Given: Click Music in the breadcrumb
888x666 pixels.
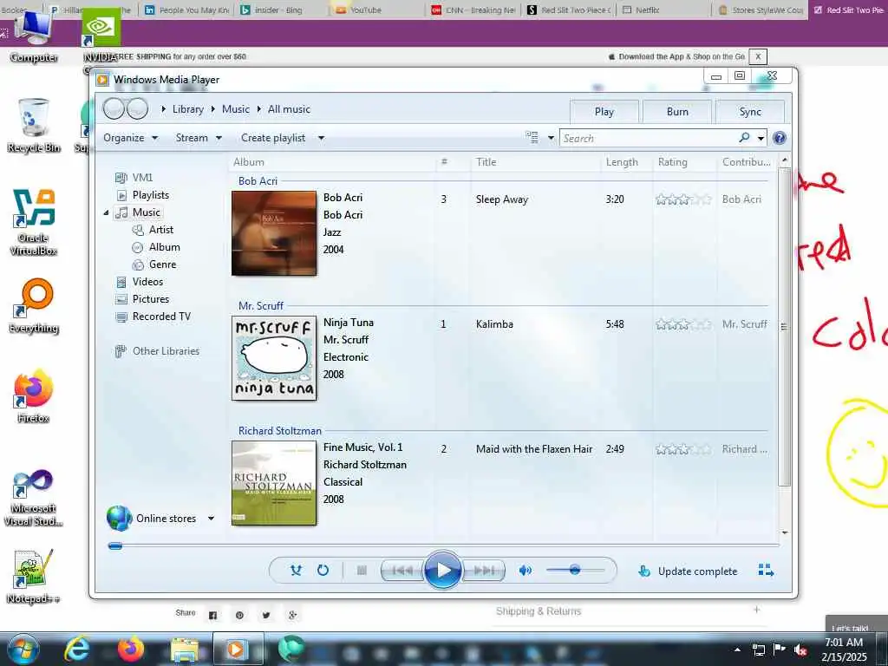Looking at the screenshot, I should coord(236,109).
